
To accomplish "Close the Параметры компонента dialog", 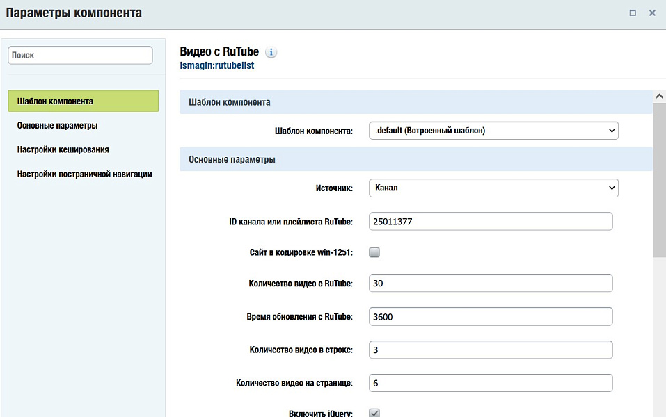I will (652, 13).
